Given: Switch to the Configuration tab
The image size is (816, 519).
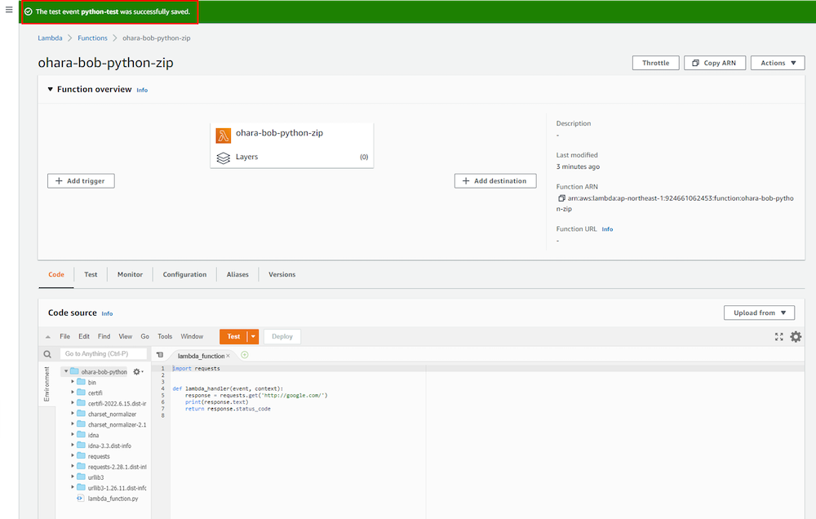Looking at the screenshot, I should point(184,274).
